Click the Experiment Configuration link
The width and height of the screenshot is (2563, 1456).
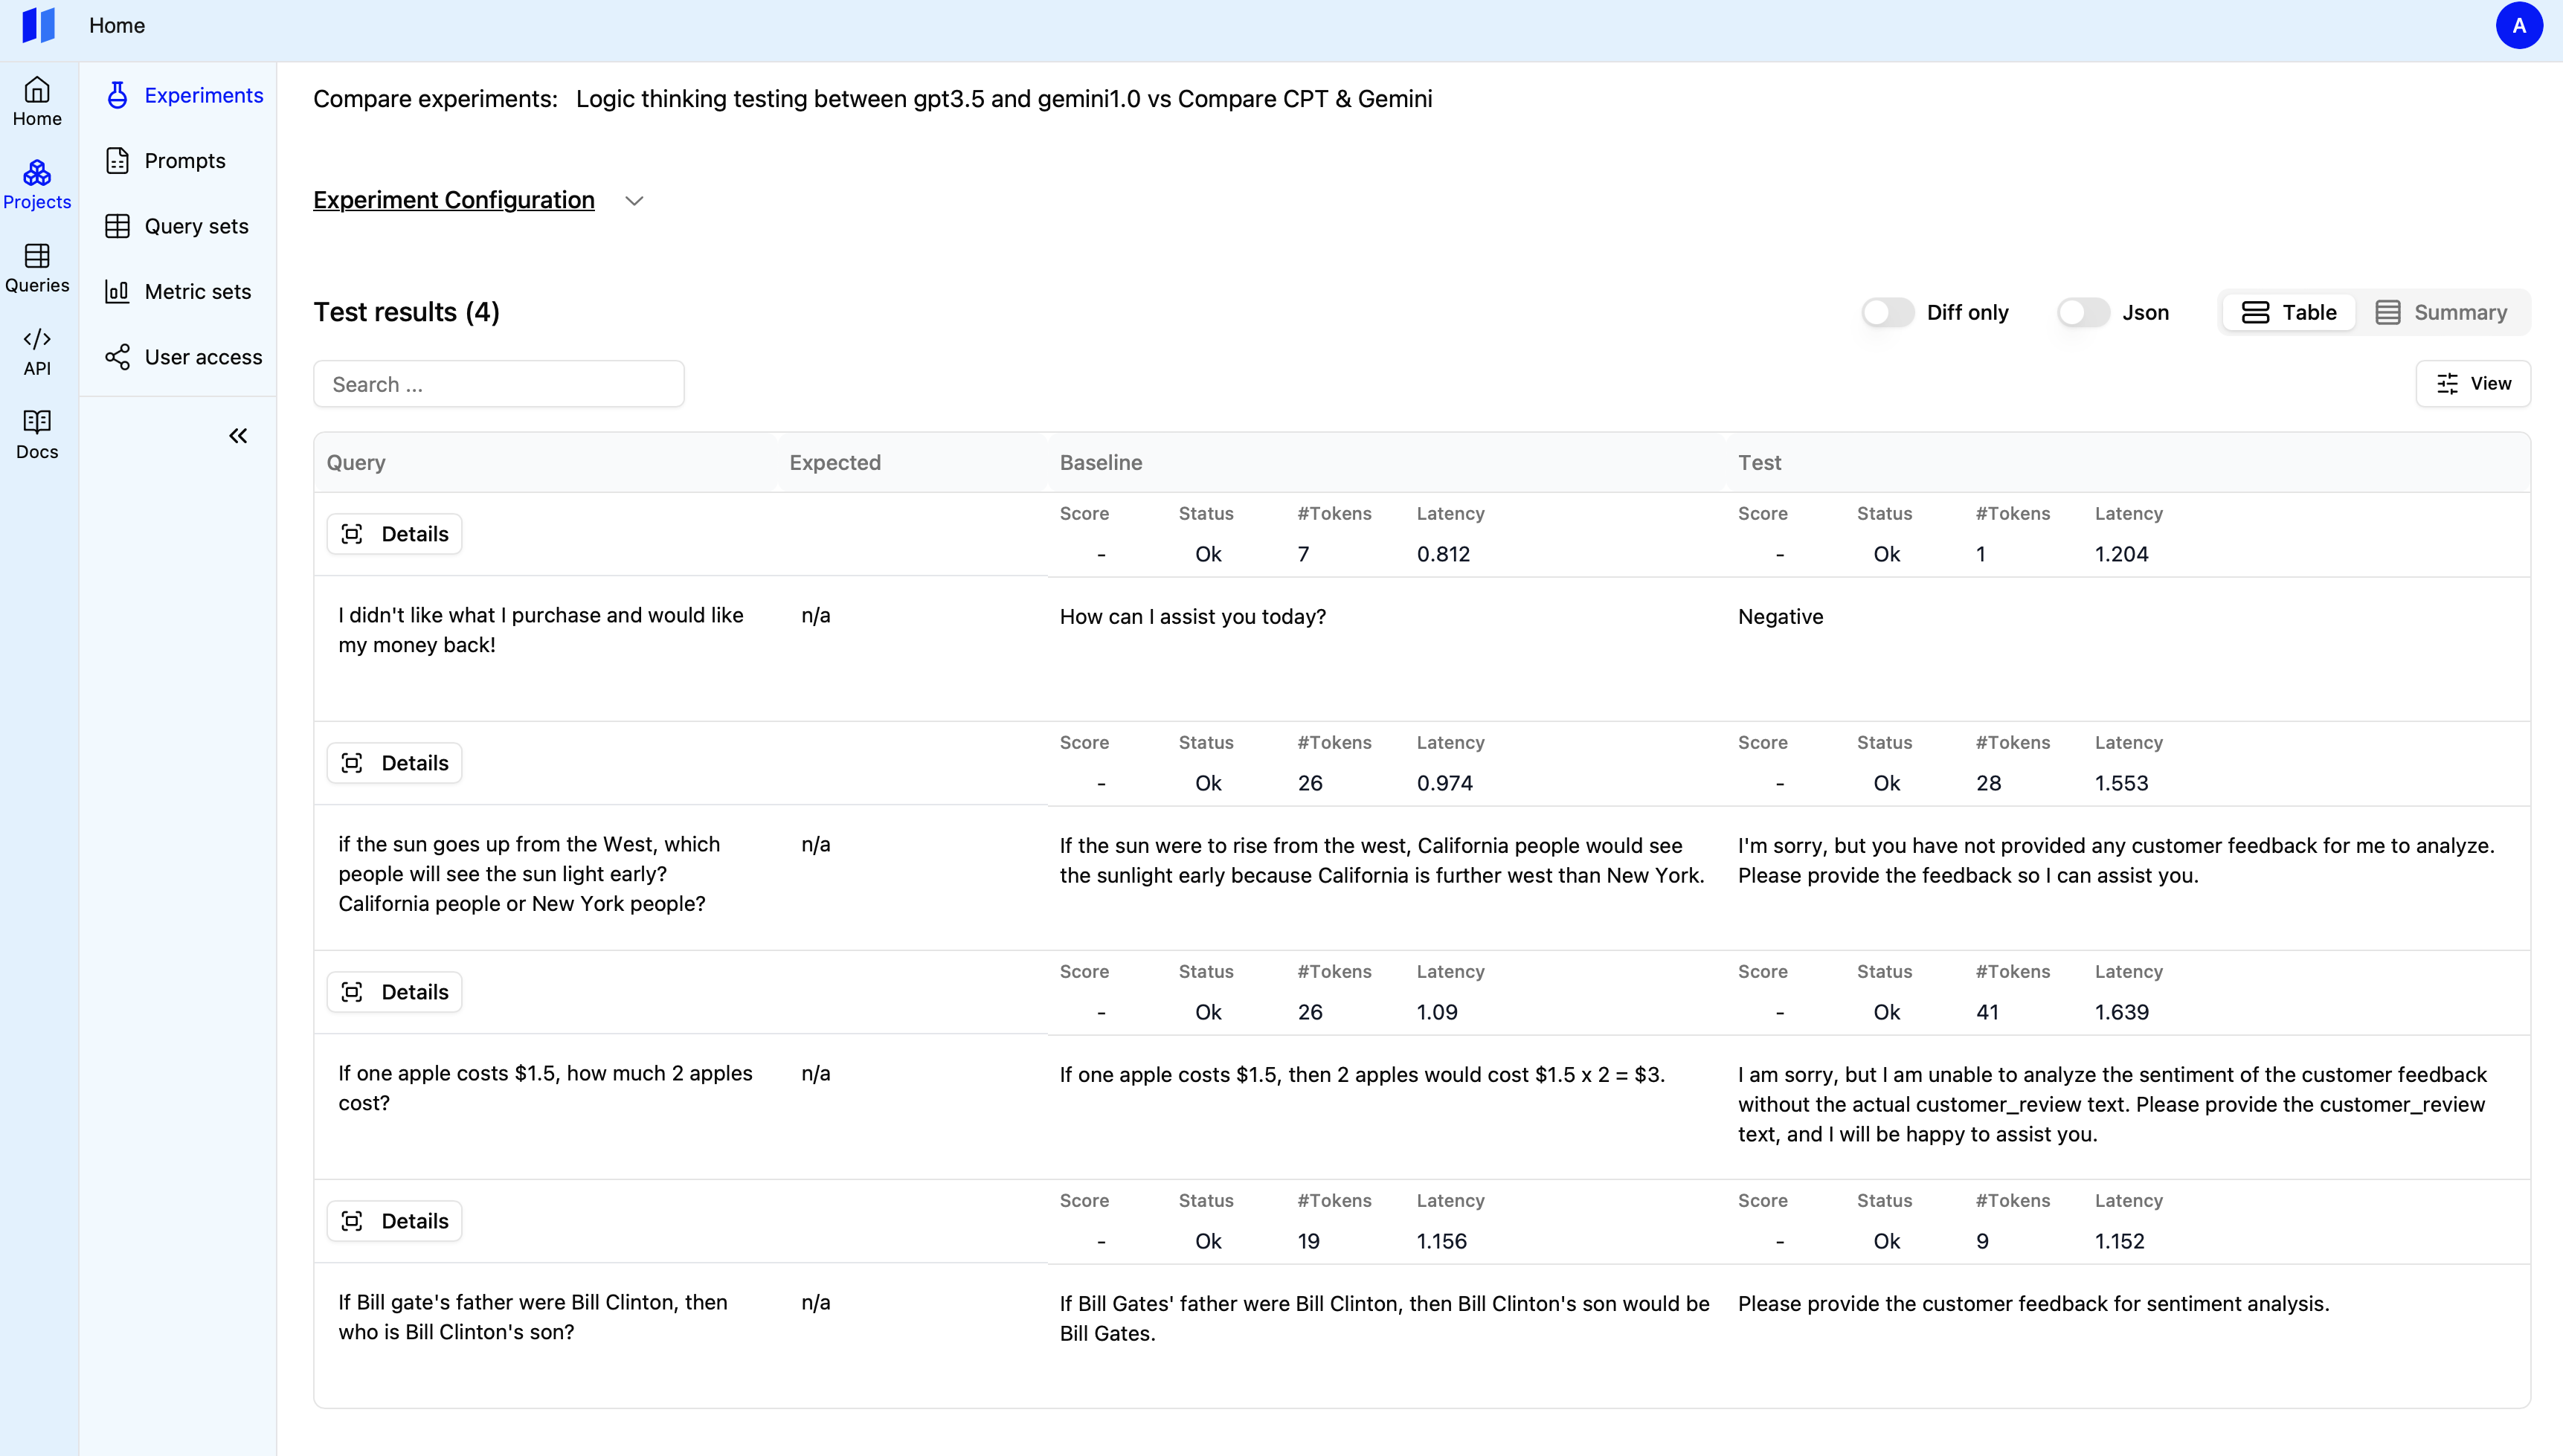point(453,200)
